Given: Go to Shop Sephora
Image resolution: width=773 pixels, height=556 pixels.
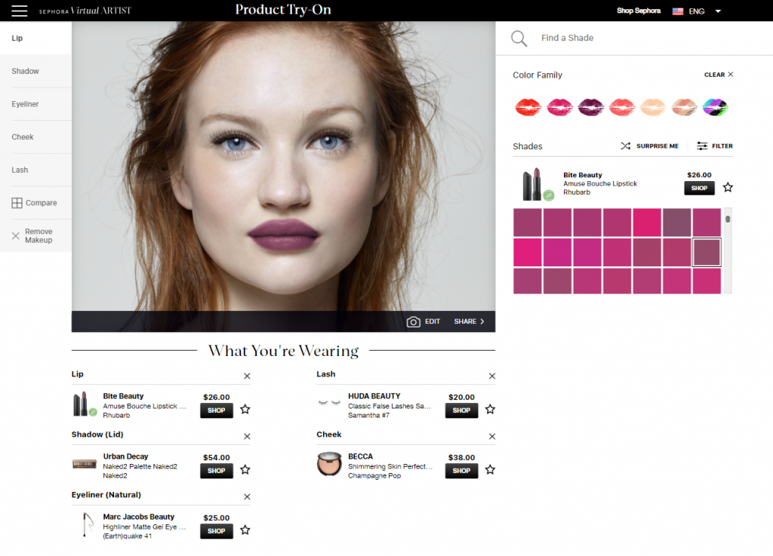Looking at the screenshot, I should pos(639,11).
